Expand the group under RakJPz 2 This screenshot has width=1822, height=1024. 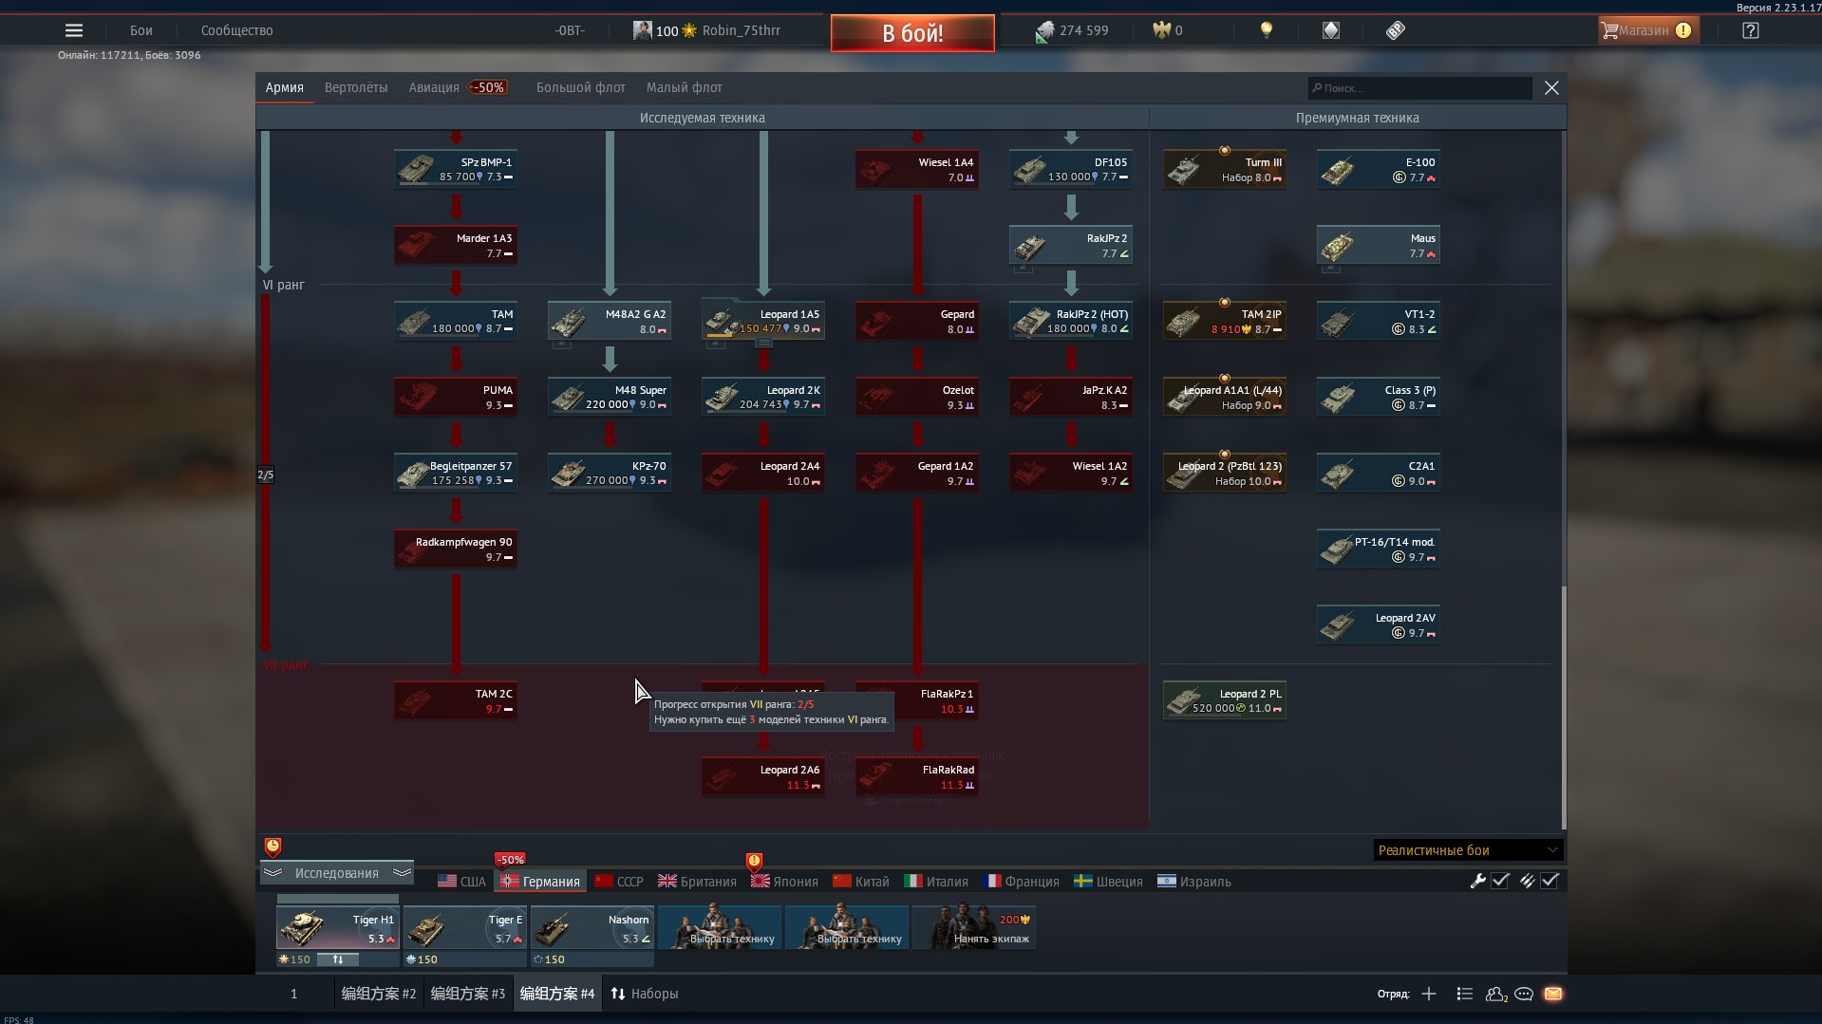coord(1024,269)
